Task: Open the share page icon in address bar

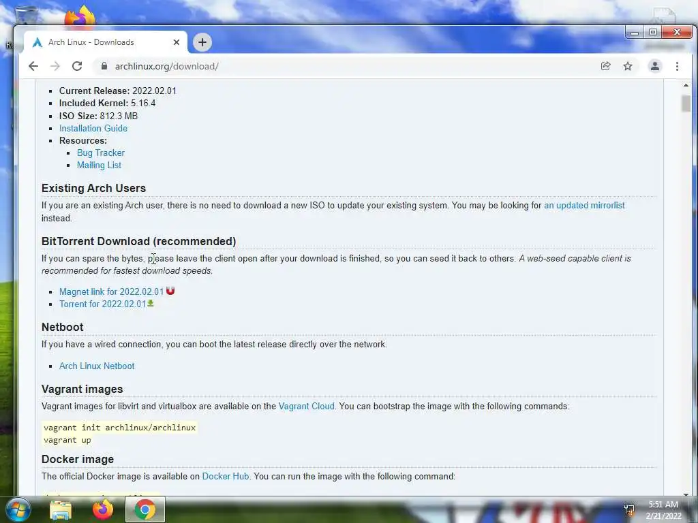Action: point(605,66)
